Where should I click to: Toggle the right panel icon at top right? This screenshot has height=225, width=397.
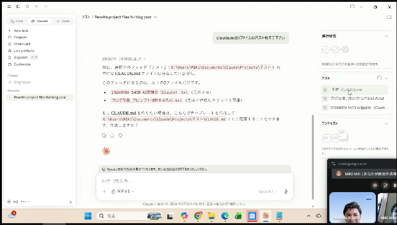pyautogui.click(x=389, y=17)
